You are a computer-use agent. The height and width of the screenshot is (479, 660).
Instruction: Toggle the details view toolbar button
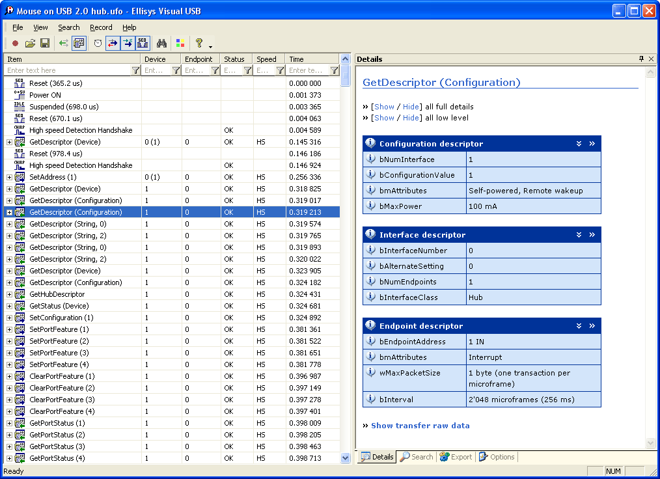[x=79, y=43]
